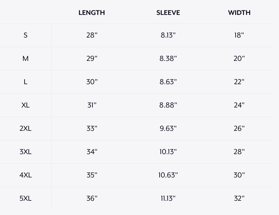Select the L size row label
Screen dimensions: 279x215
coord(25,82)
